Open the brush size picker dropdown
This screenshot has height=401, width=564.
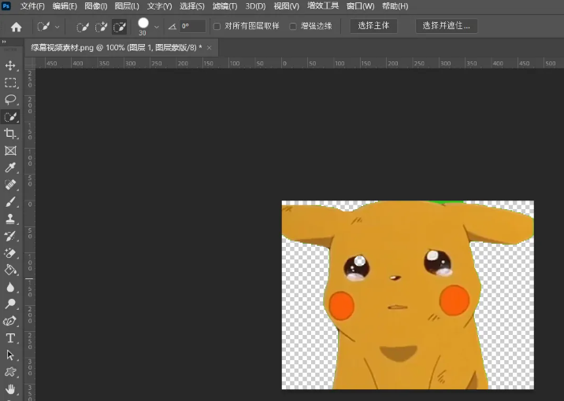pyautogui.click(x=157, y=27)
